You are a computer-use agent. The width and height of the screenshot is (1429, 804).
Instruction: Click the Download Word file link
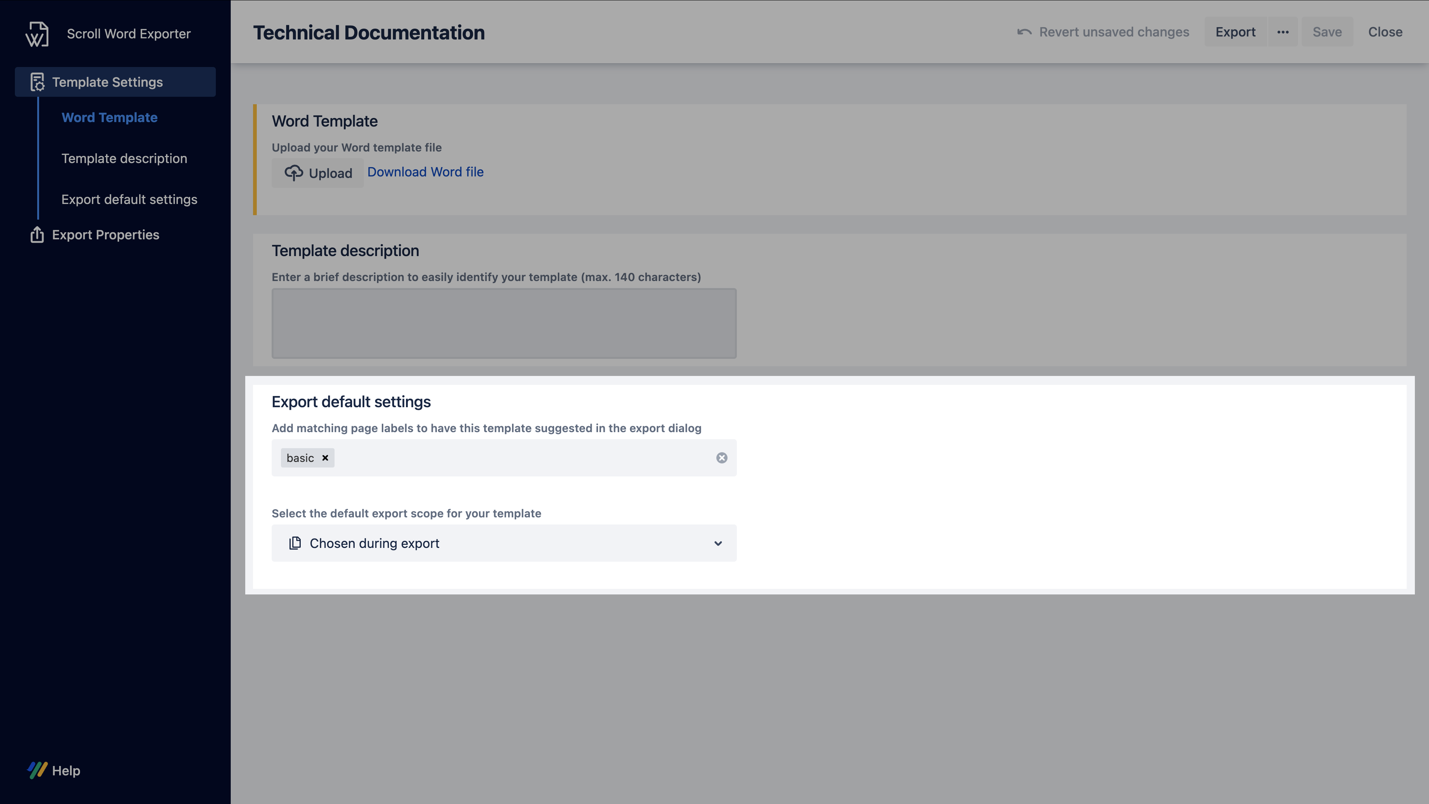pos(425,172)
